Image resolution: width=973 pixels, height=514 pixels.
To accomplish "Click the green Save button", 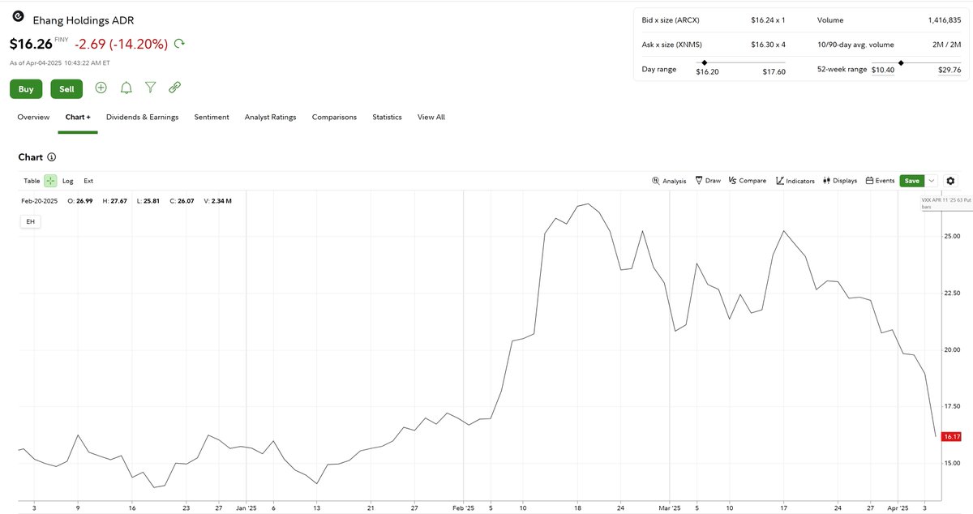I will (x=911, y=181).
